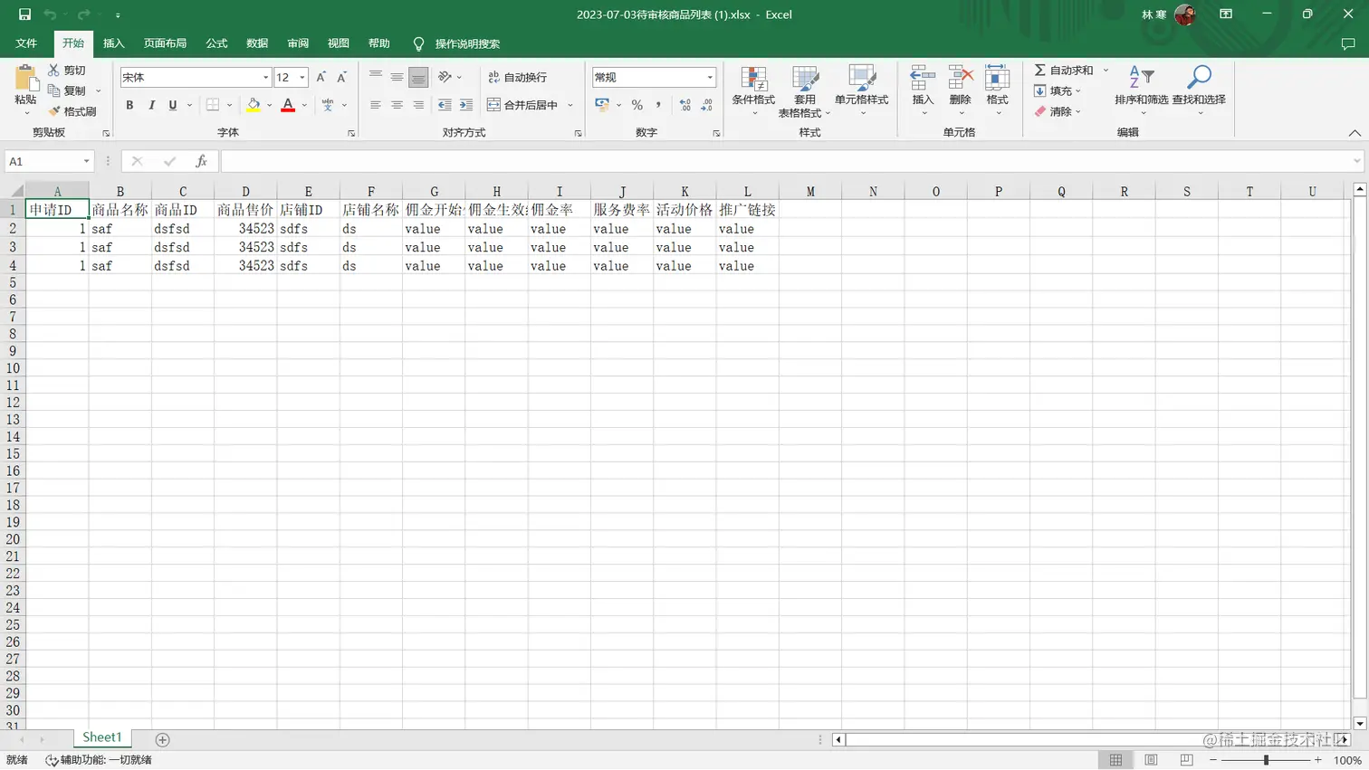Expand Merge and Center (合并后居中) options
The width and height of the screenshot is (1369, 770).
pyautogui.click(x=570, y=105)
